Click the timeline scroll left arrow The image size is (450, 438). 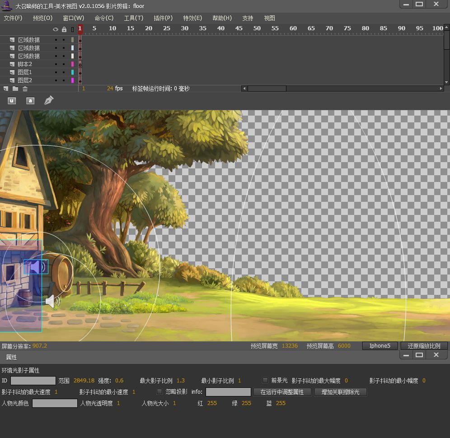point(244,89)
